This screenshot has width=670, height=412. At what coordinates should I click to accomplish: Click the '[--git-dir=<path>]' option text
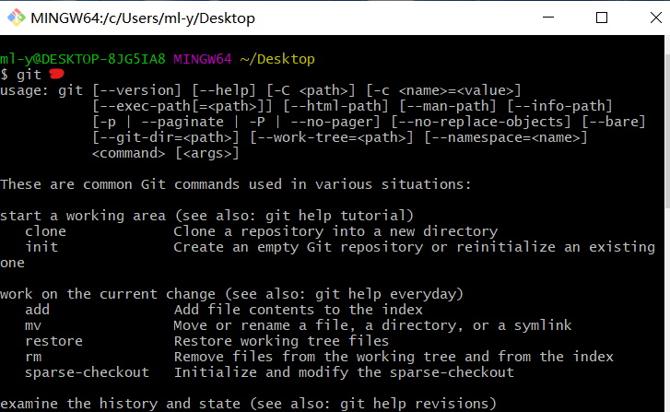(166, 137)
